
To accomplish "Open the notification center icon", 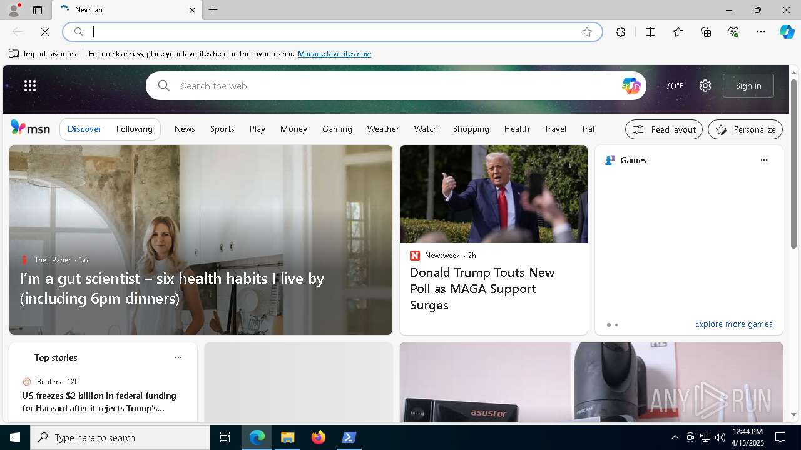I will pyautogui.click(x=780, y=437).
